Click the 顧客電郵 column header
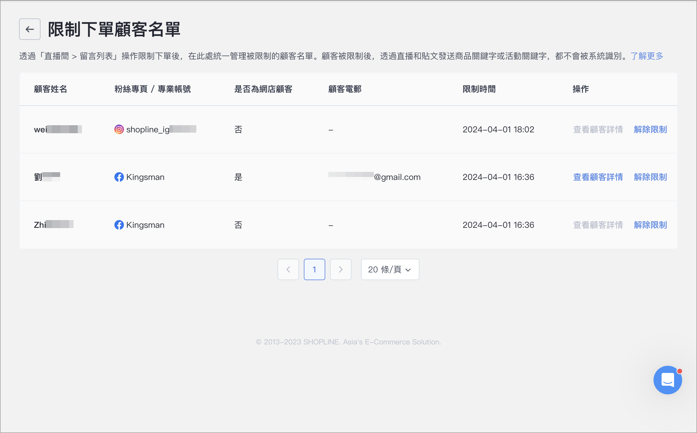The width and height of the screenshot is (697, 433). tap(345, 89)
